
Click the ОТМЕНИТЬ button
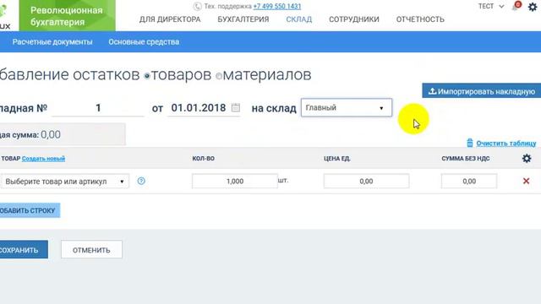click(91, 250)
